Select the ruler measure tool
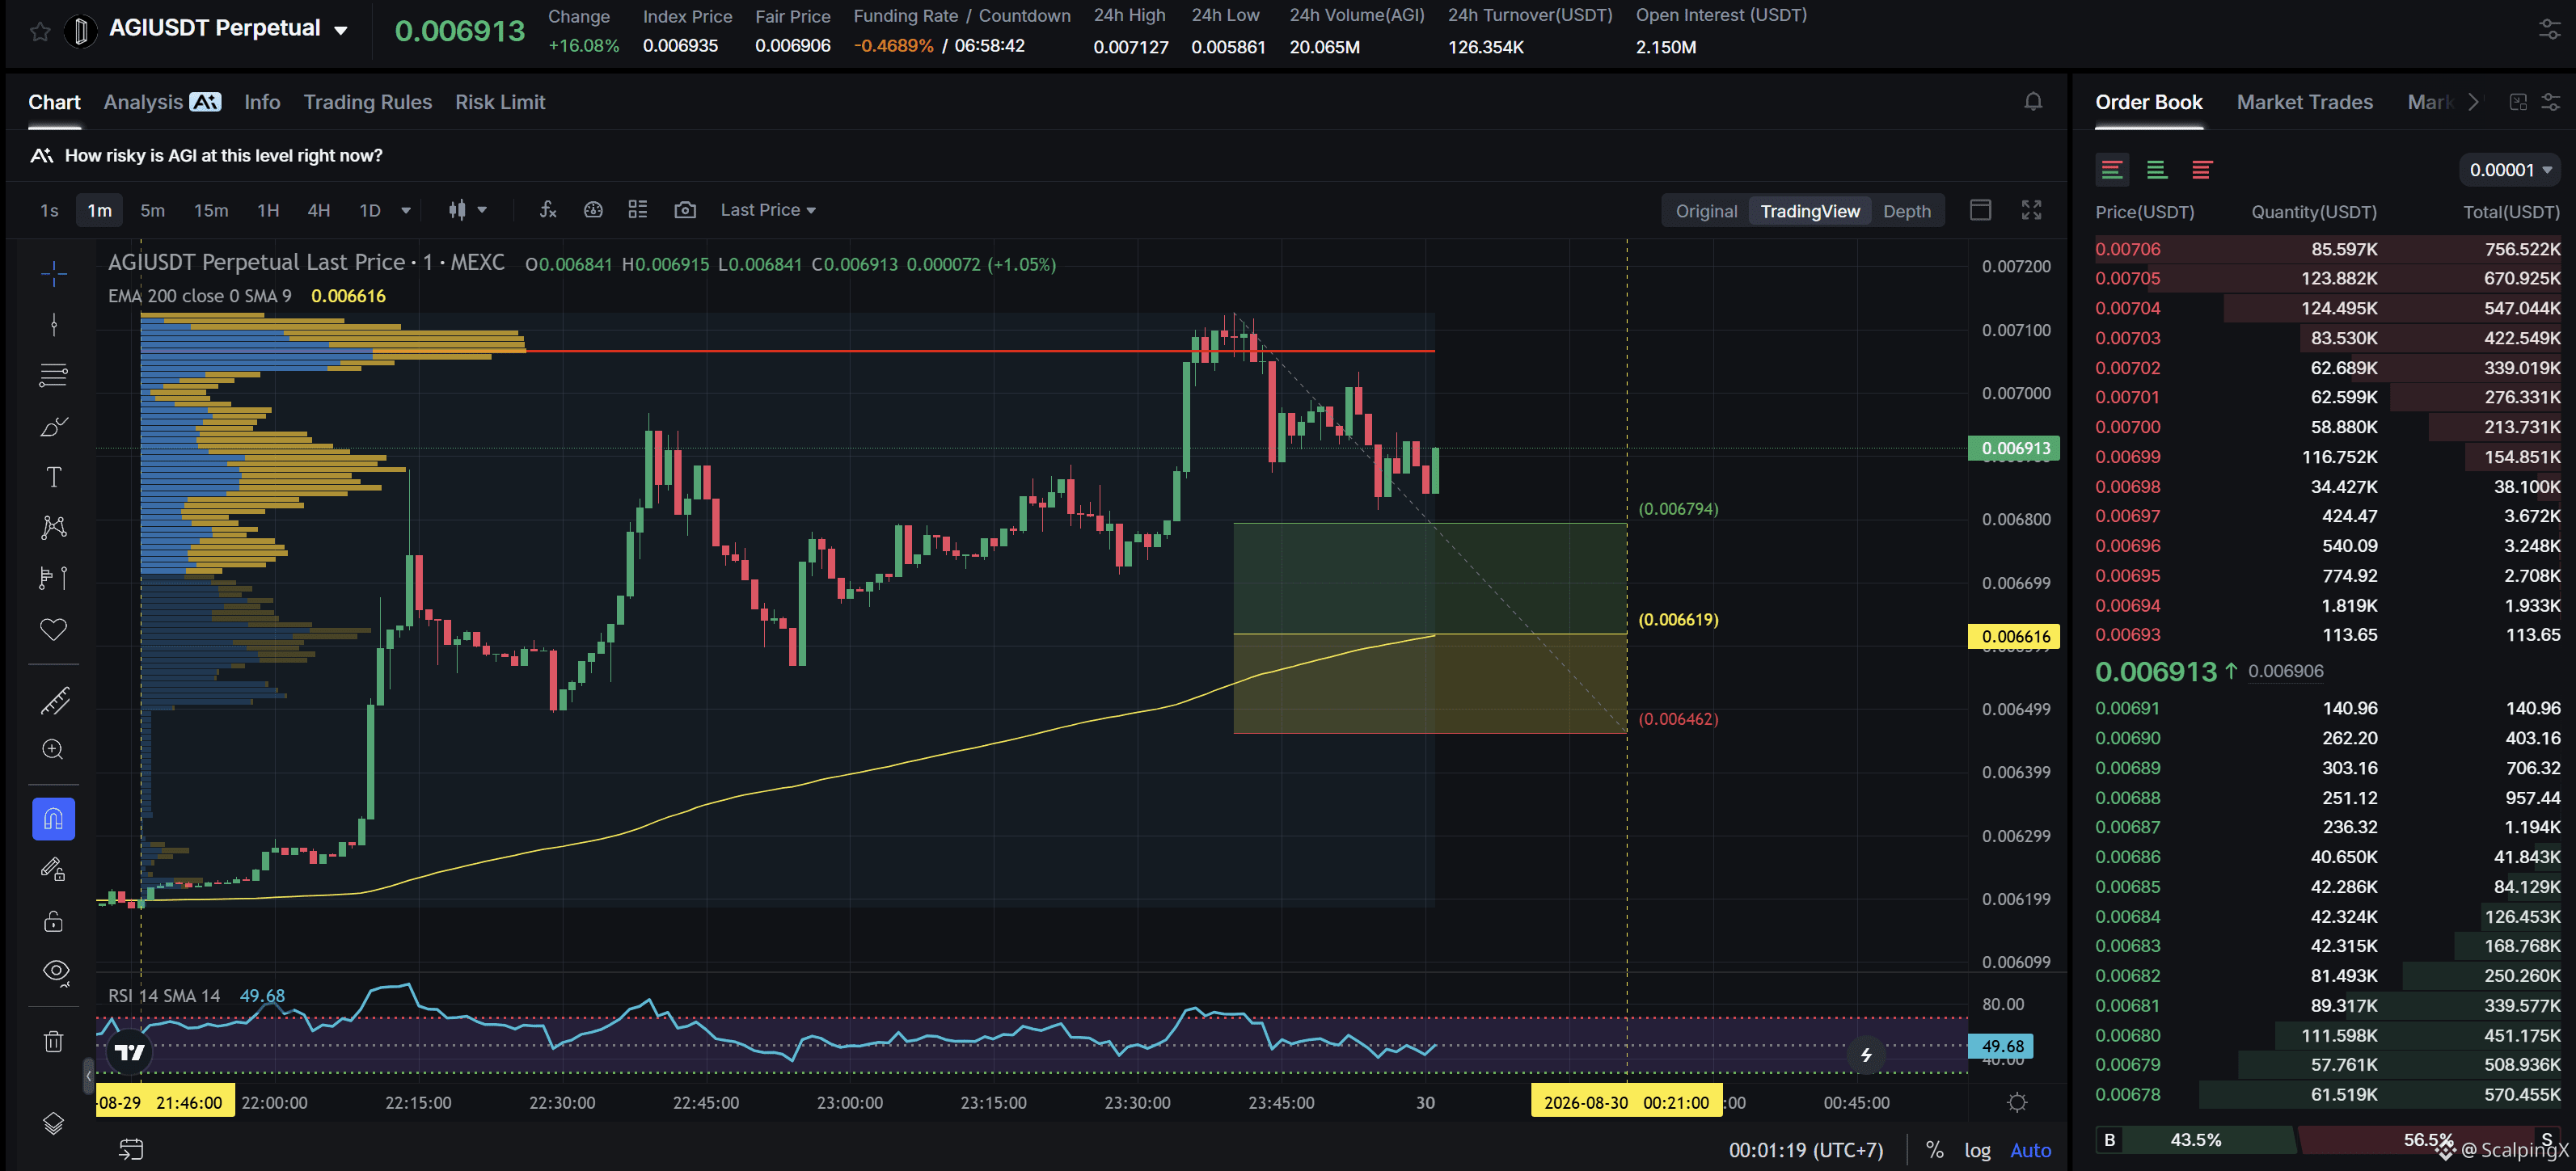 pos(54,701)
